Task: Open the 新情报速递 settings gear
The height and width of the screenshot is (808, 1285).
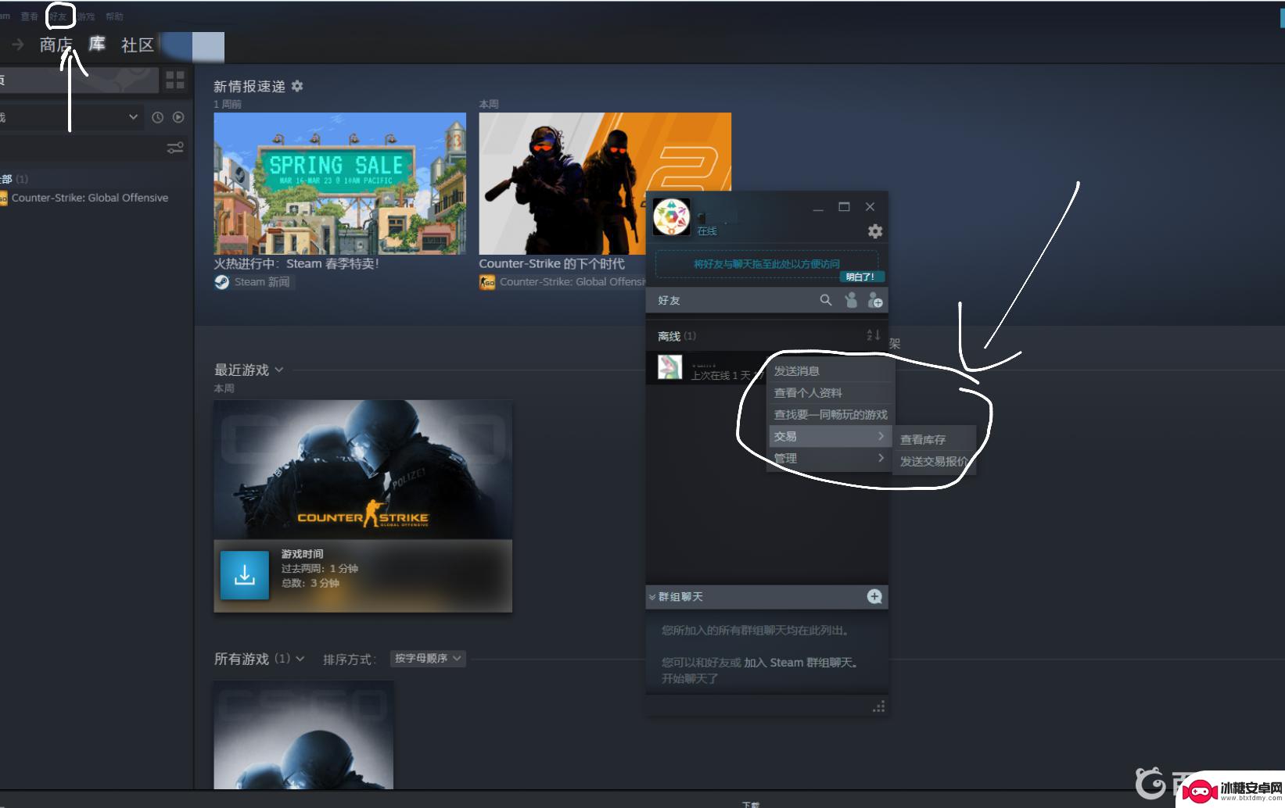Action: [x=297, y=86]
